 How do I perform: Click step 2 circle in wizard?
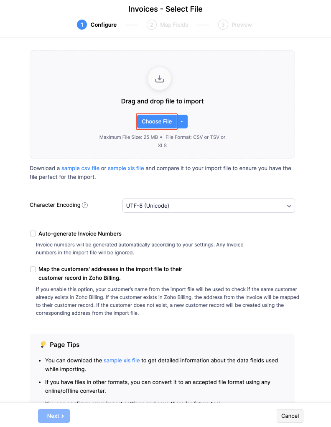[151, 25]
